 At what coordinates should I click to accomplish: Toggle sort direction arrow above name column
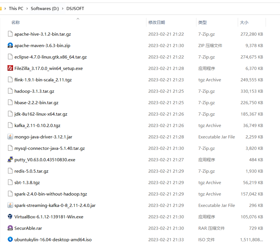coord(78,19)
